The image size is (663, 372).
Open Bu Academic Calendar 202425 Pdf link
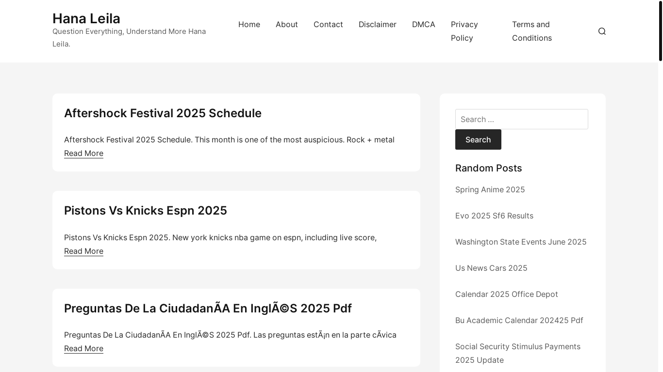point(519,320)
